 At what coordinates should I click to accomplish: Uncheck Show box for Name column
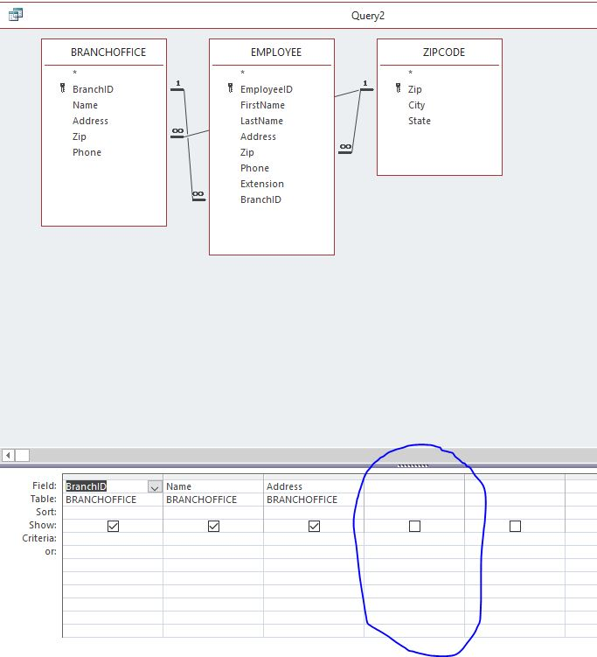click(213, 526)
